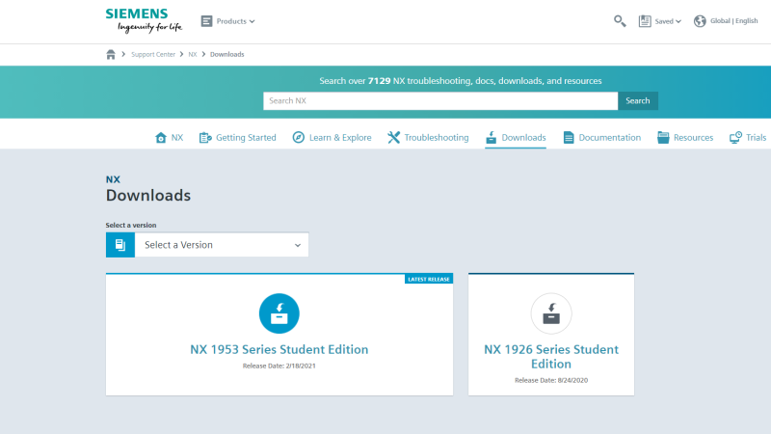Click the Latest Release badge
This screenshot has width=771, height=434.
429,279
